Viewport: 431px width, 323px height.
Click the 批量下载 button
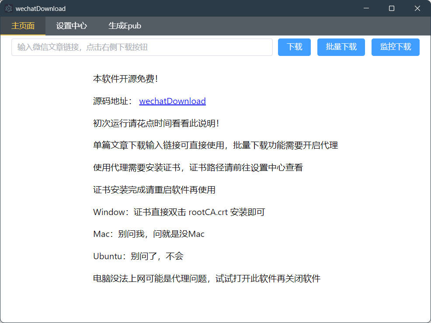(x=341, y=47)
